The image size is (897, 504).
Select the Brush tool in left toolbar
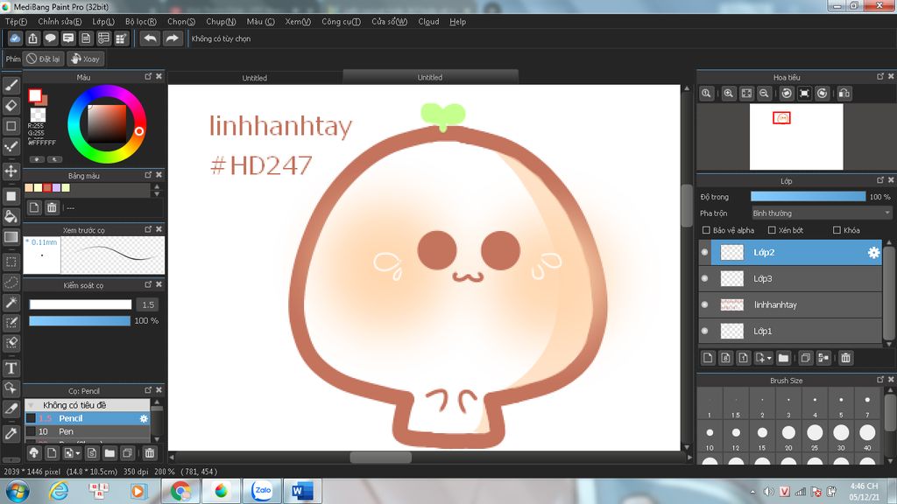(11, 85)
